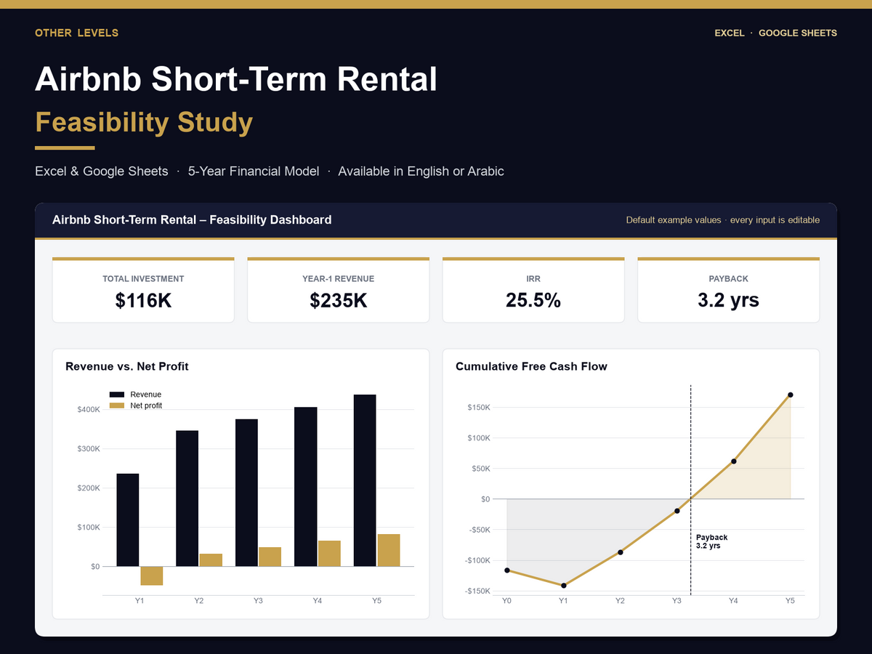The width and height of the screenshot is (872, 654).
Task: Click the 'Revenue vs. Net Profit' chart title
Action: (x=127, y=366)
